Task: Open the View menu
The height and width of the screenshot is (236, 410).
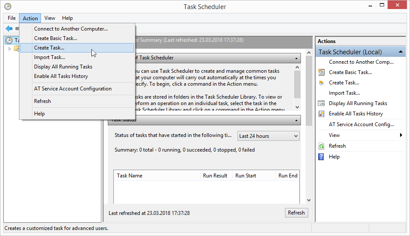Action: click(x=50, y=18)
